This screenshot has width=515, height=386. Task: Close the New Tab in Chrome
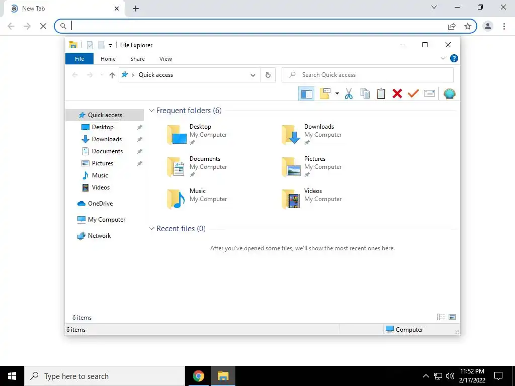click(x=117, y=9)
